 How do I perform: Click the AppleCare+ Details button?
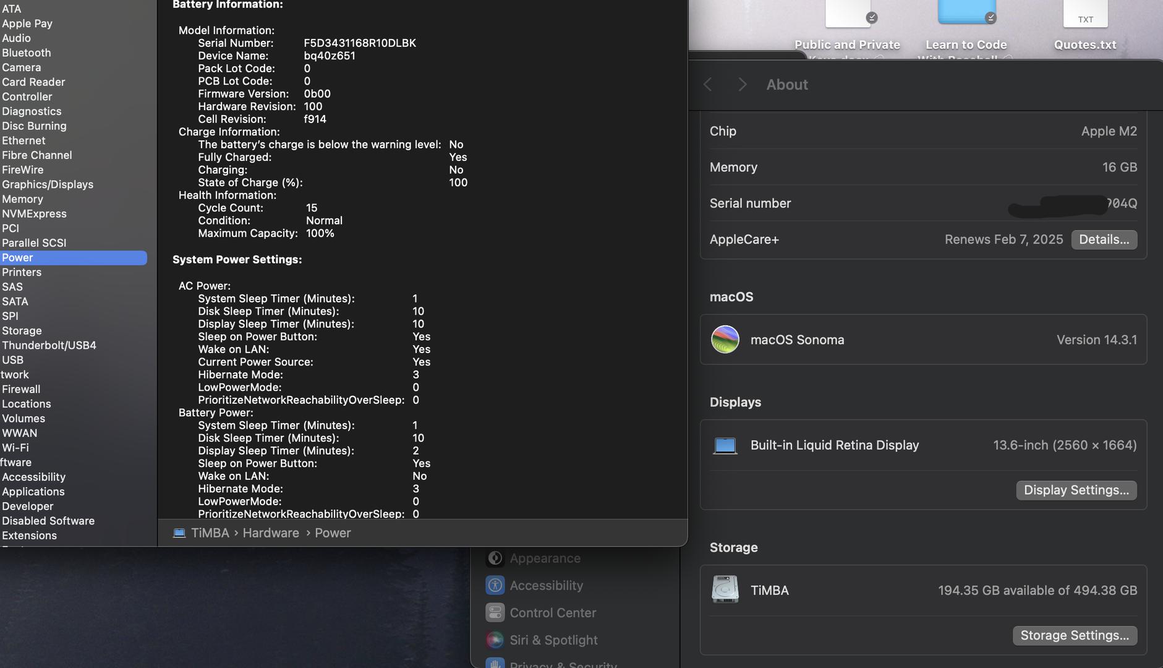(x=1104, y=239)
